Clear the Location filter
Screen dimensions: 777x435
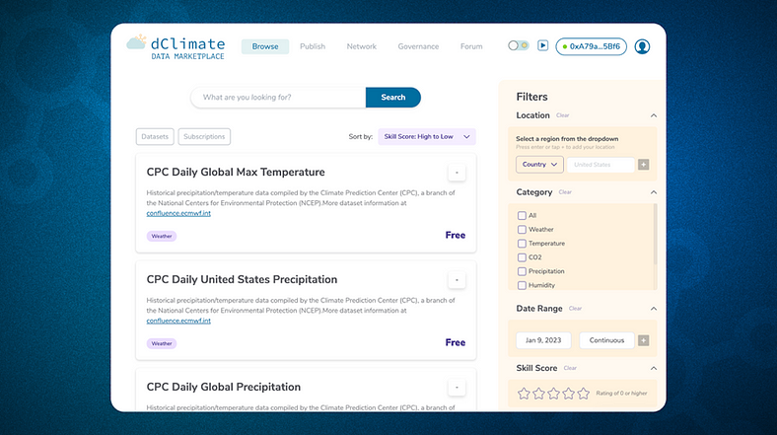562,115
